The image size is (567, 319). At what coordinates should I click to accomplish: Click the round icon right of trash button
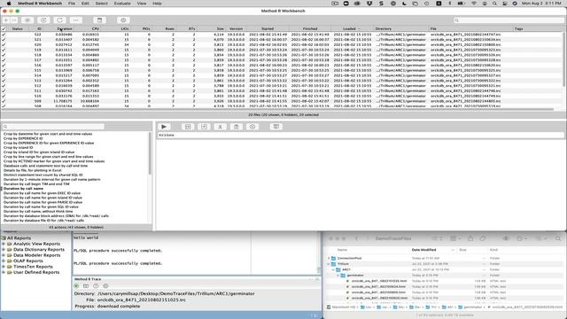point(252,127)
